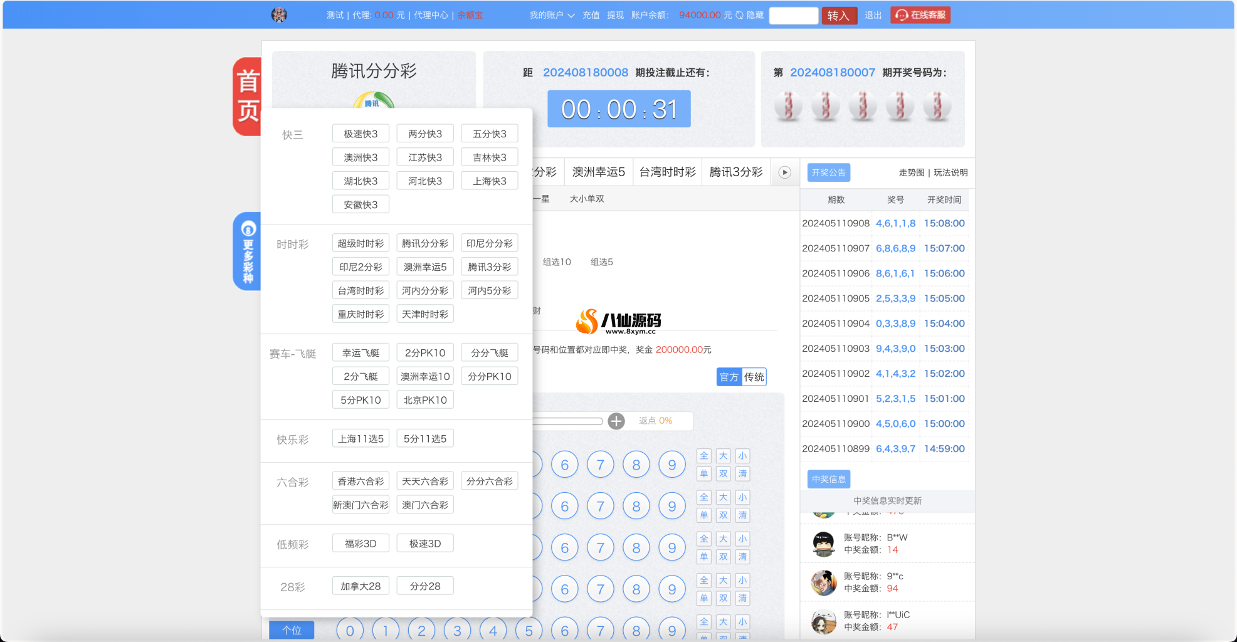Click the transfer amount input field
The height and width of the screenshot is (642, 1237).
tap(793, 15)
